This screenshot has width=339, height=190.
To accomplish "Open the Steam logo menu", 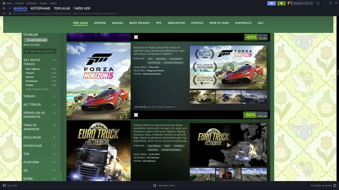I will 4,3.
